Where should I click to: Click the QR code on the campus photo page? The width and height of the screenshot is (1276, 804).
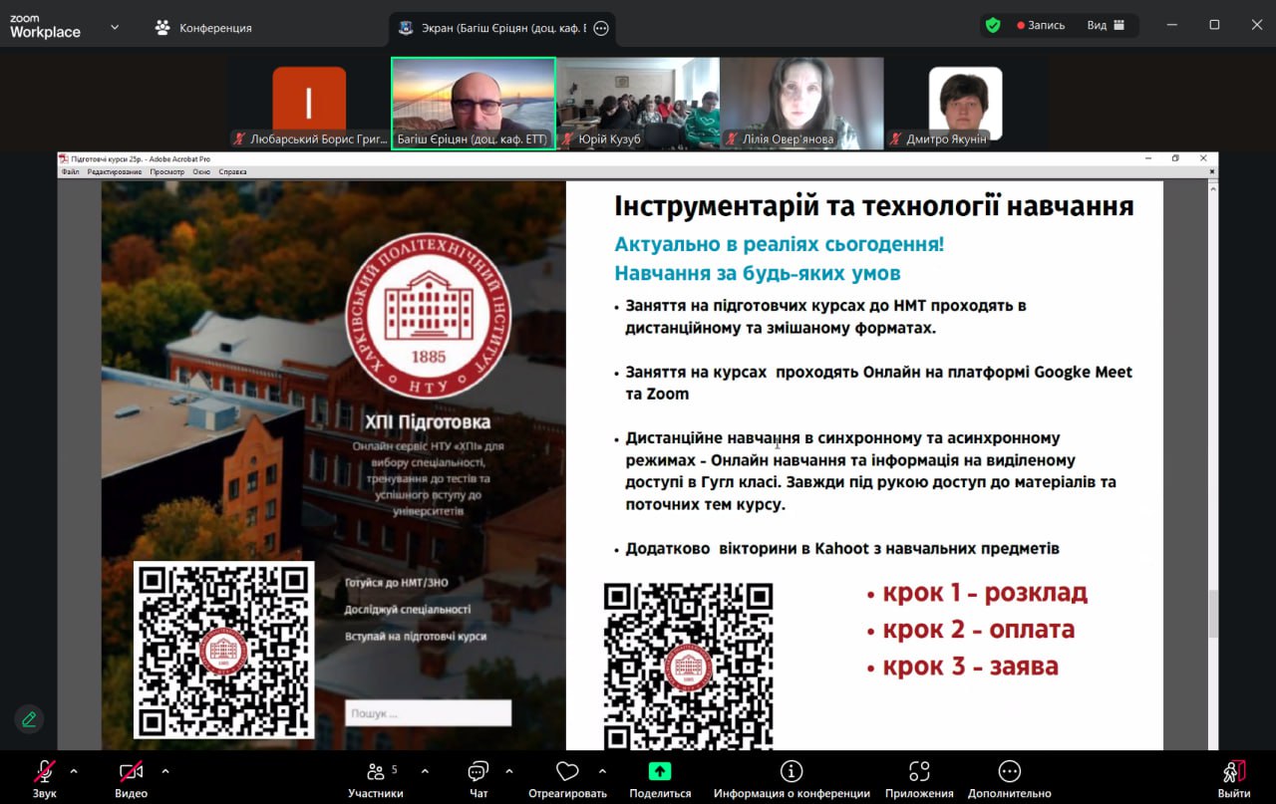224,650
